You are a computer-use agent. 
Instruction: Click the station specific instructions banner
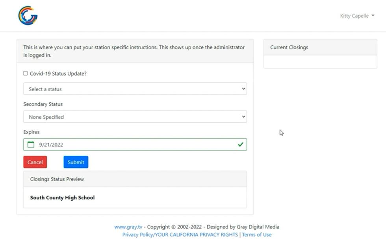point(134,51)
